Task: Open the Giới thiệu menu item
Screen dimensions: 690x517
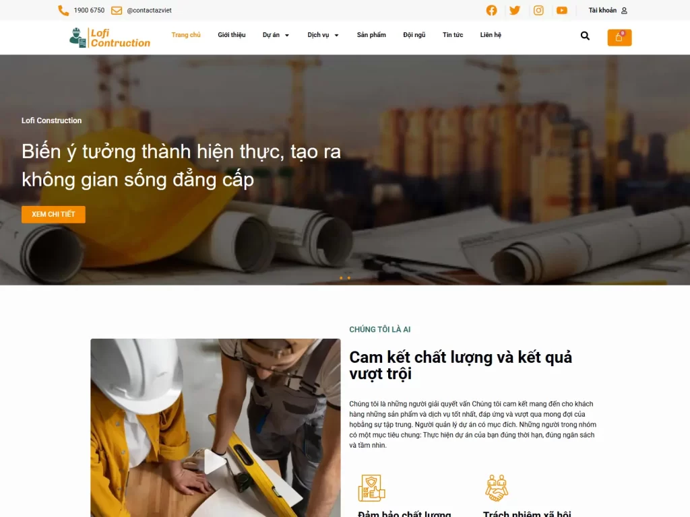Action: 232,35
